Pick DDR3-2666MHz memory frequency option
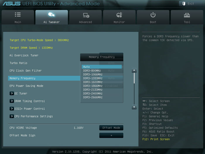Viewport: 205px width, 154px height. (x=93, y=97)
